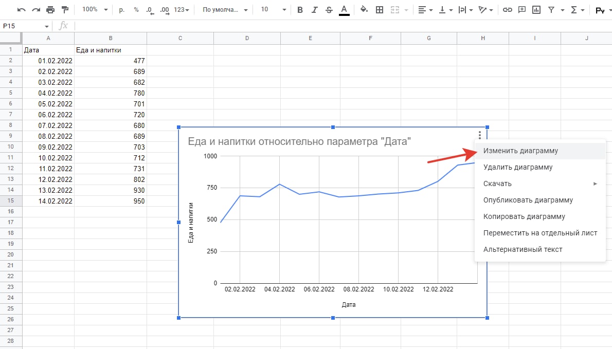The height and width of the screenshot is (349, 612).
Task: Open the cell borders tool
Action: click(x=380, y=10)
